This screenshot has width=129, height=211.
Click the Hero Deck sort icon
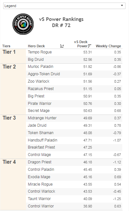(x=62, y=46)
